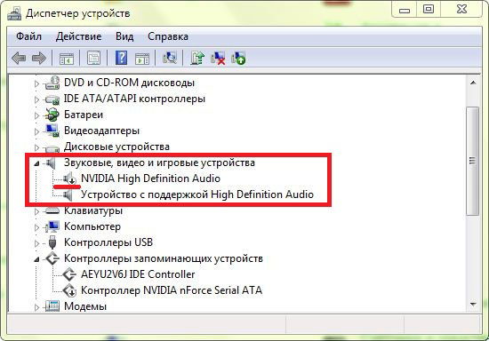Click the speaker icon of Звуковые, видео category
489x341 pixels.
[51, 163]
